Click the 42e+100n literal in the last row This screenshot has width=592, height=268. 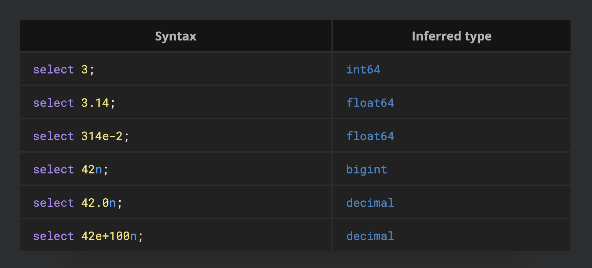[109, 236]
